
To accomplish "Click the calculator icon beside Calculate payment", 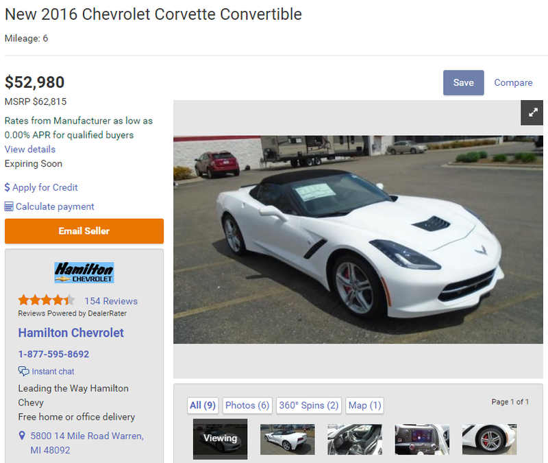I will [x=9, y=206].
